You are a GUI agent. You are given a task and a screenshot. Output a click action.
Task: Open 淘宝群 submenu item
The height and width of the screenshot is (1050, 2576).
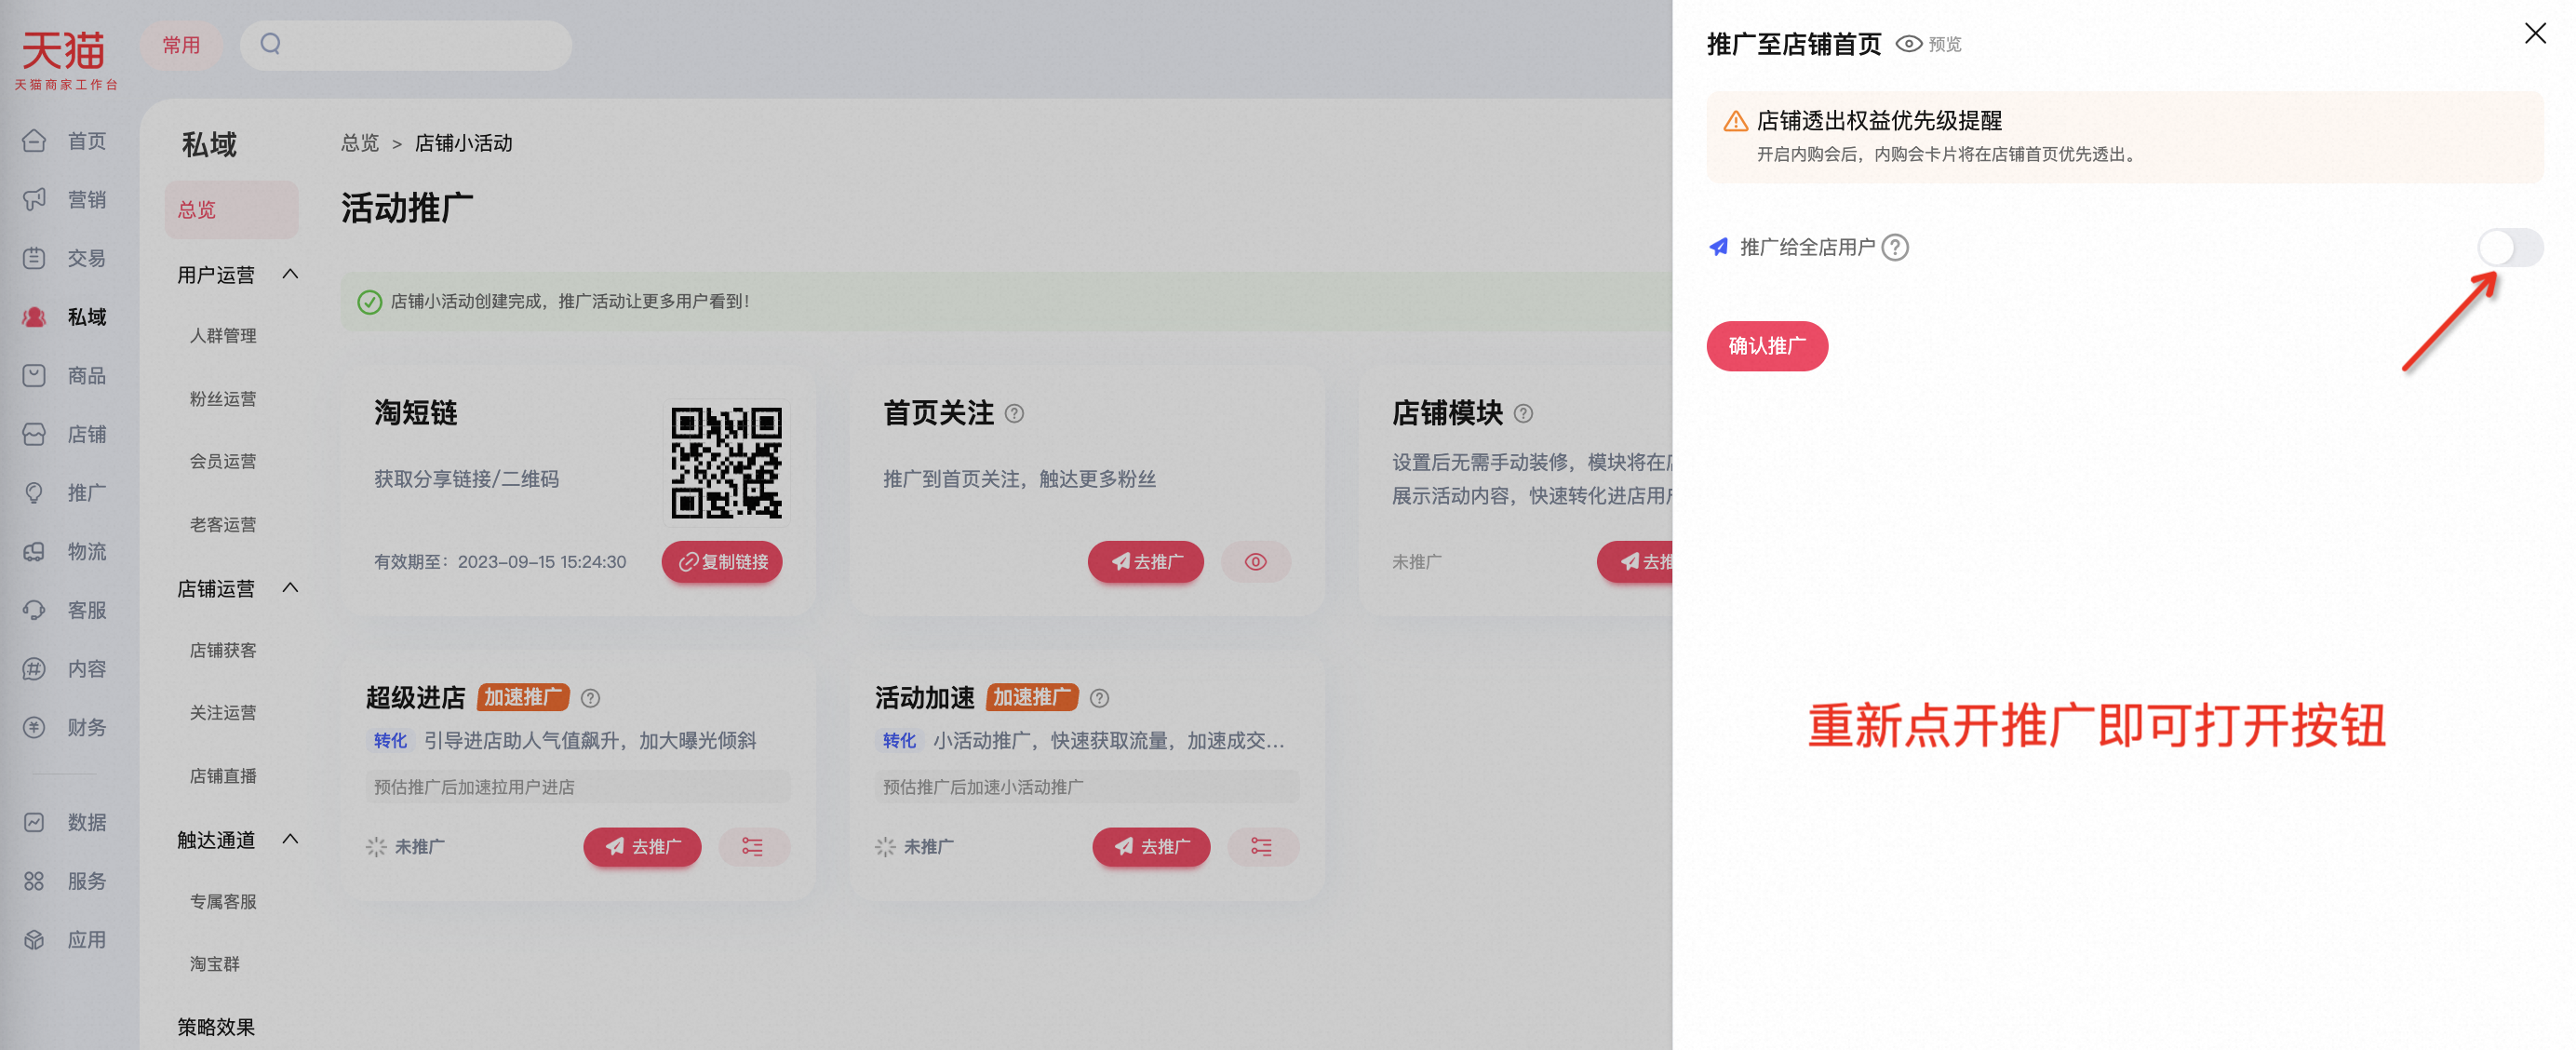[215, 964]
